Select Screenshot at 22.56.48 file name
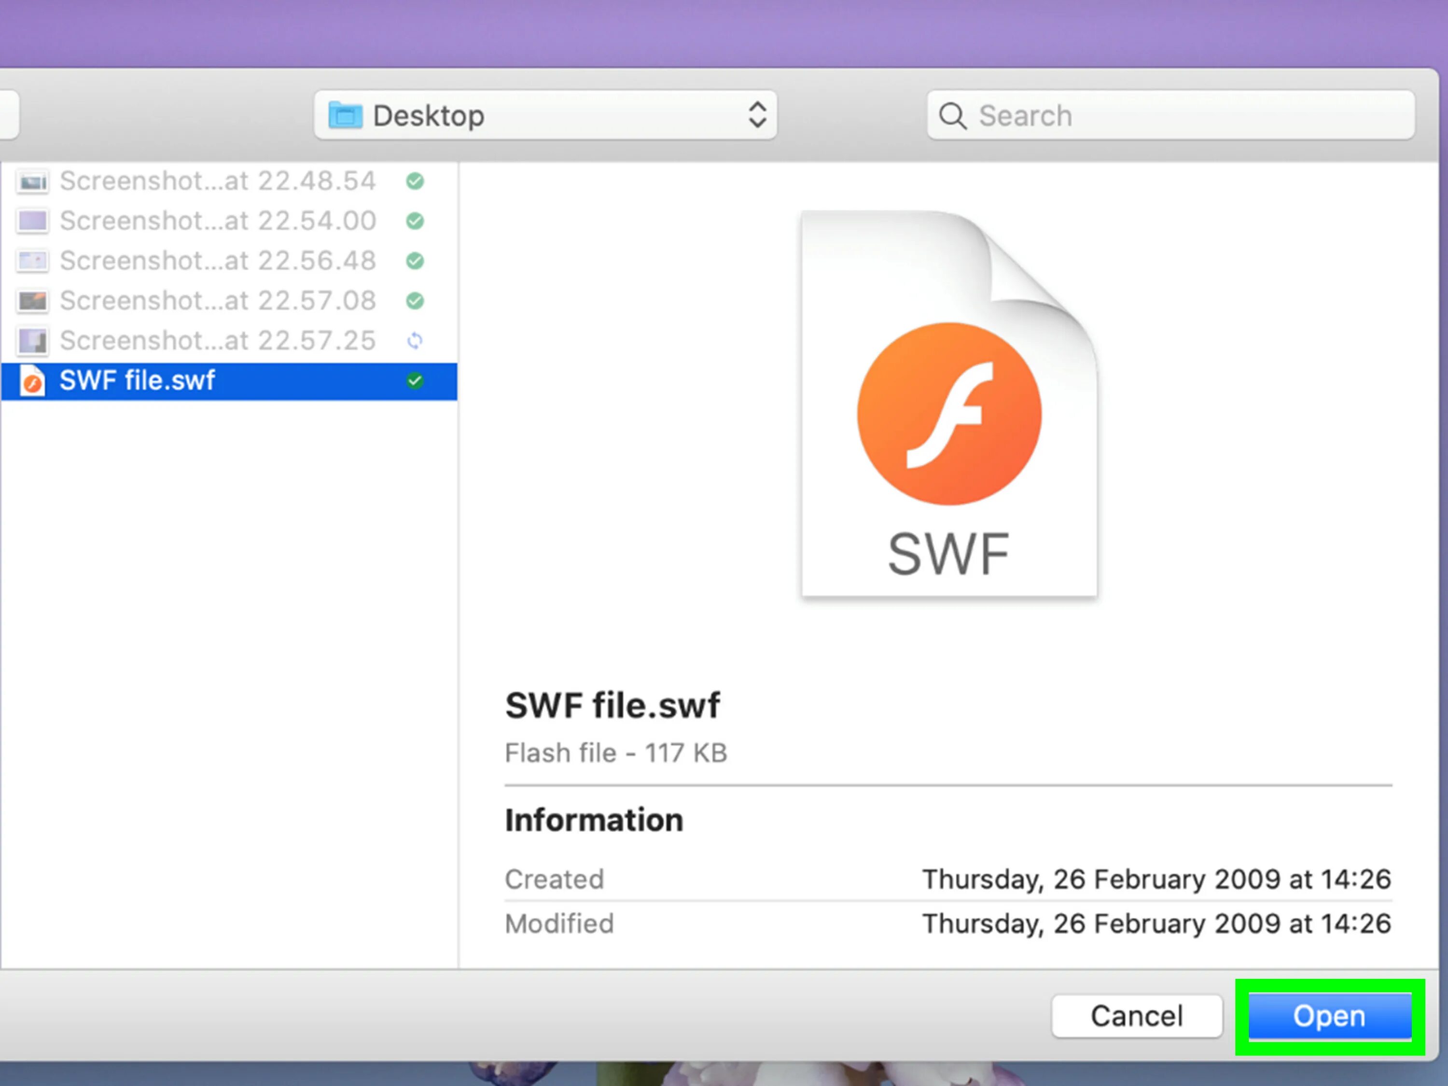Image resolution: width=1448 pixels, height=1086 pixels. [x=217, y=261]
